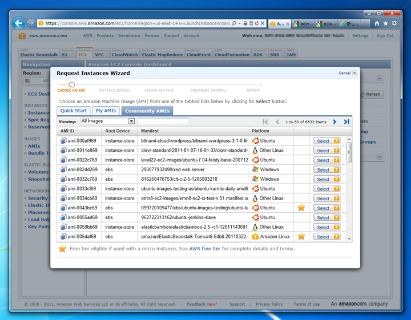Click the Cancel link in the wizard
411x320 pixels.
[x=344, y=73]
